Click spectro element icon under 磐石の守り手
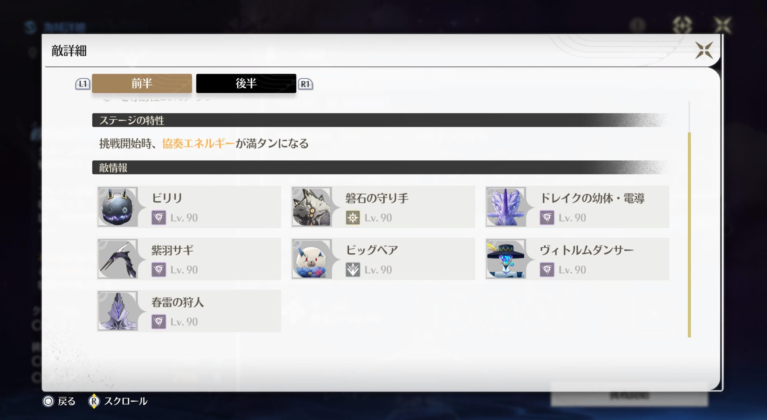 pos(353,218)
